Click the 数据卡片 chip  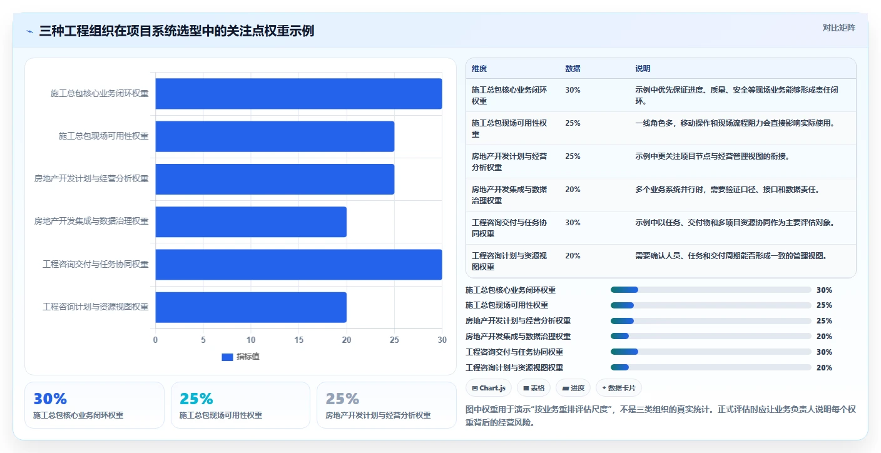tap(619, 388)
